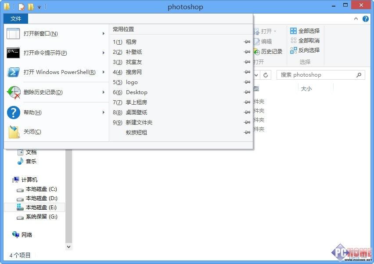Expand the 打开命令提示符 submenu arrow
Image resolution: width=374 pixels, height=264 pixels.
click(x=104, y=53)
